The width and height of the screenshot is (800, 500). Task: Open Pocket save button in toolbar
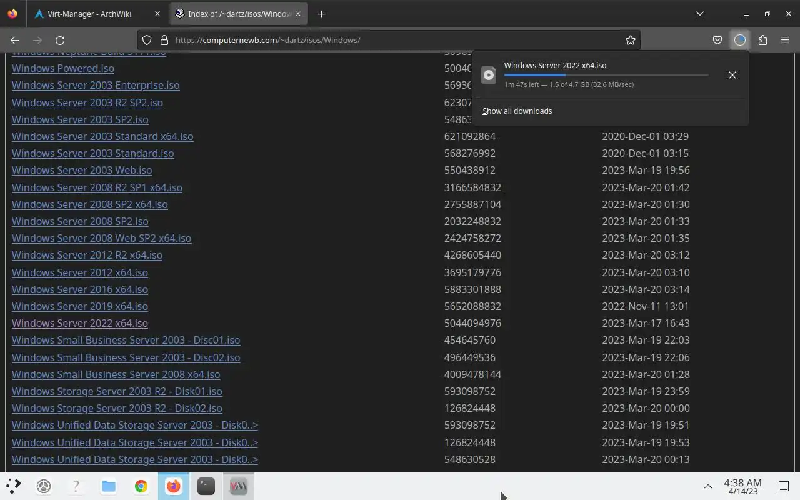pos(717,40)
